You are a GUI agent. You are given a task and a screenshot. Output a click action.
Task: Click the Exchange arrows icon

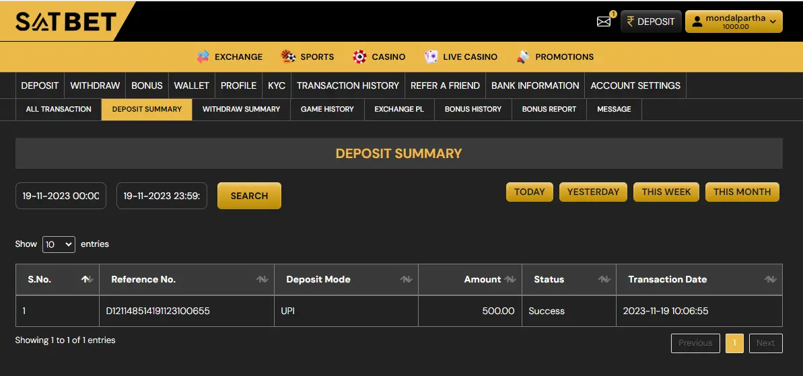point(203,57)
